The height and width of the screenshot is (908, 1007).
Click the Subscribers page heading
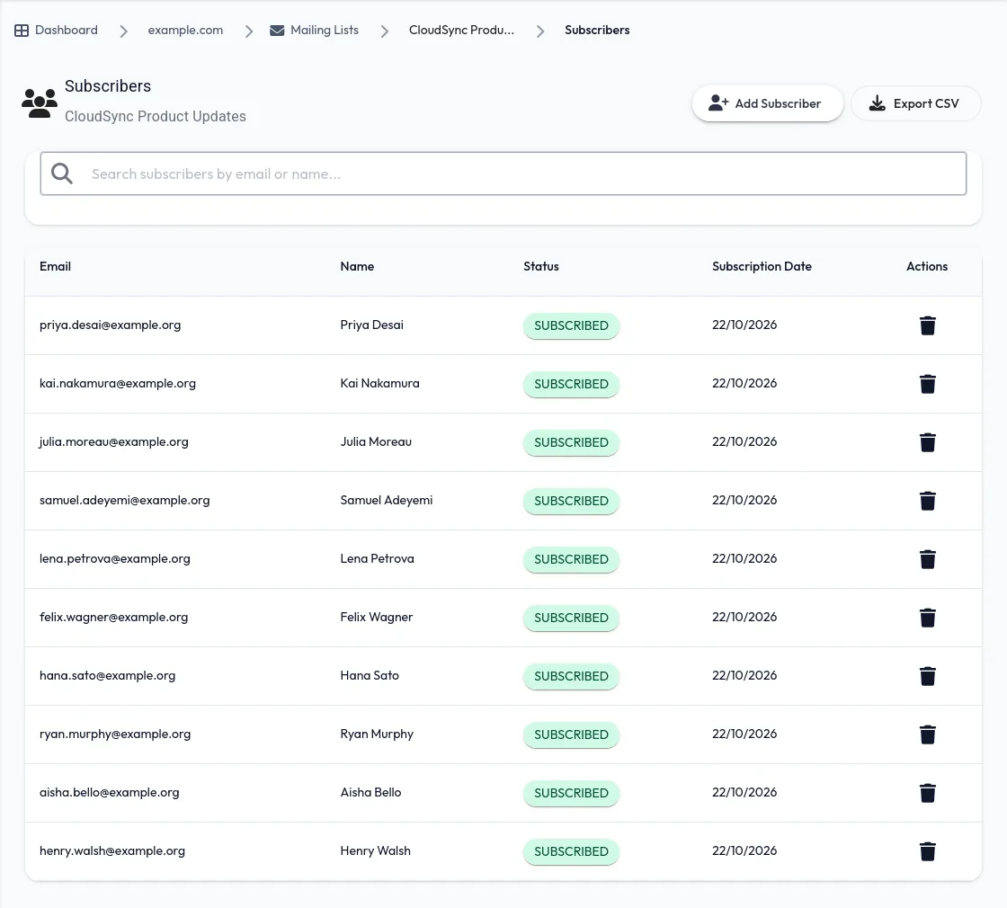click(108, 86)
